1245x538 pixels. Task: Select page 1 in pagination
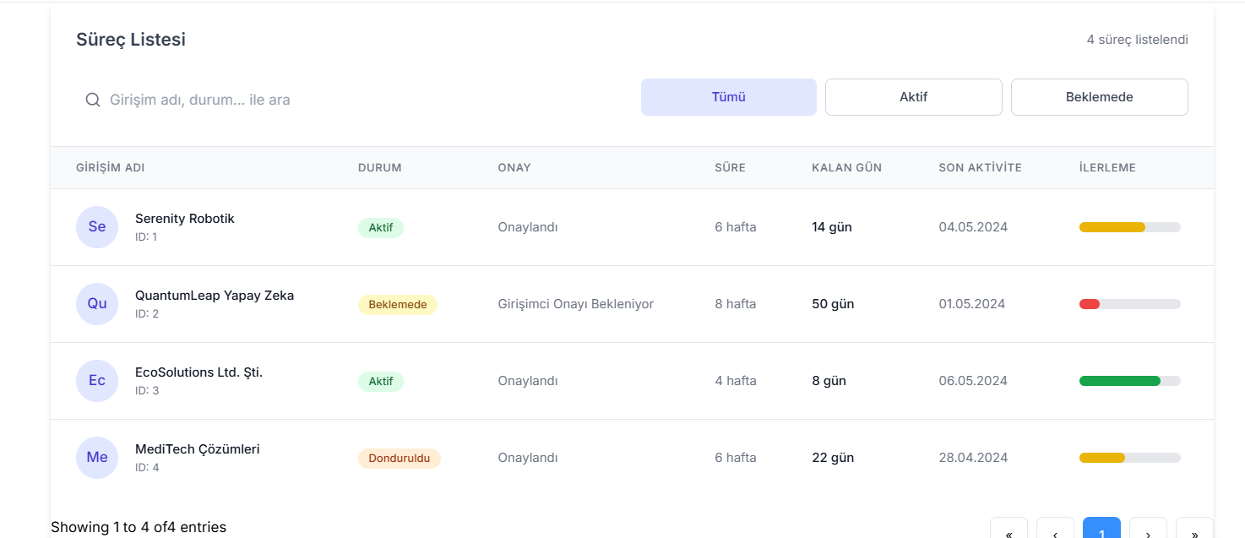pos(1101,530)
